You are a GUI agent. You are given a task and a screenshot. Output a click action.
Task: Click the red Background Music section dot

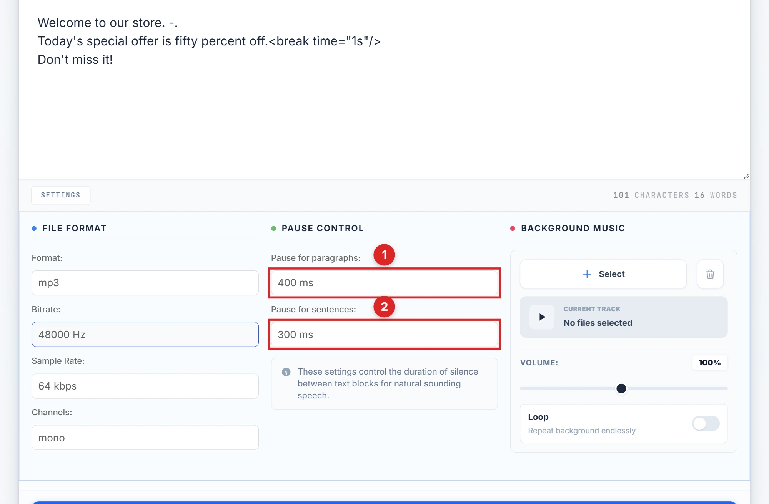(x=513, y=228)
